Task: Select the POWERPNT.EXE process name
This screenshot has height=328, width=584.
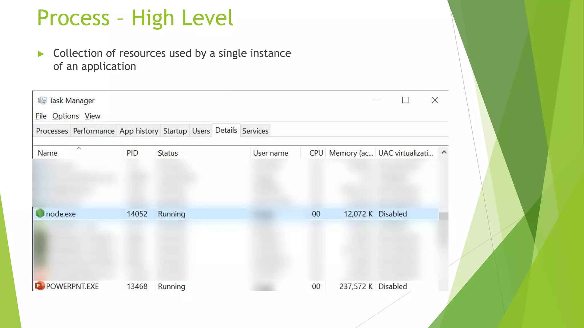Action: 72,286
